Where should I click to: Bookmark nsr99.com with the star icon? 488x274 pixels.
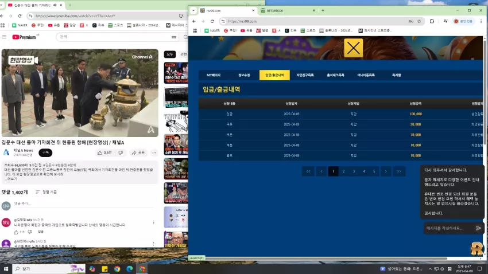pos(419,21)
